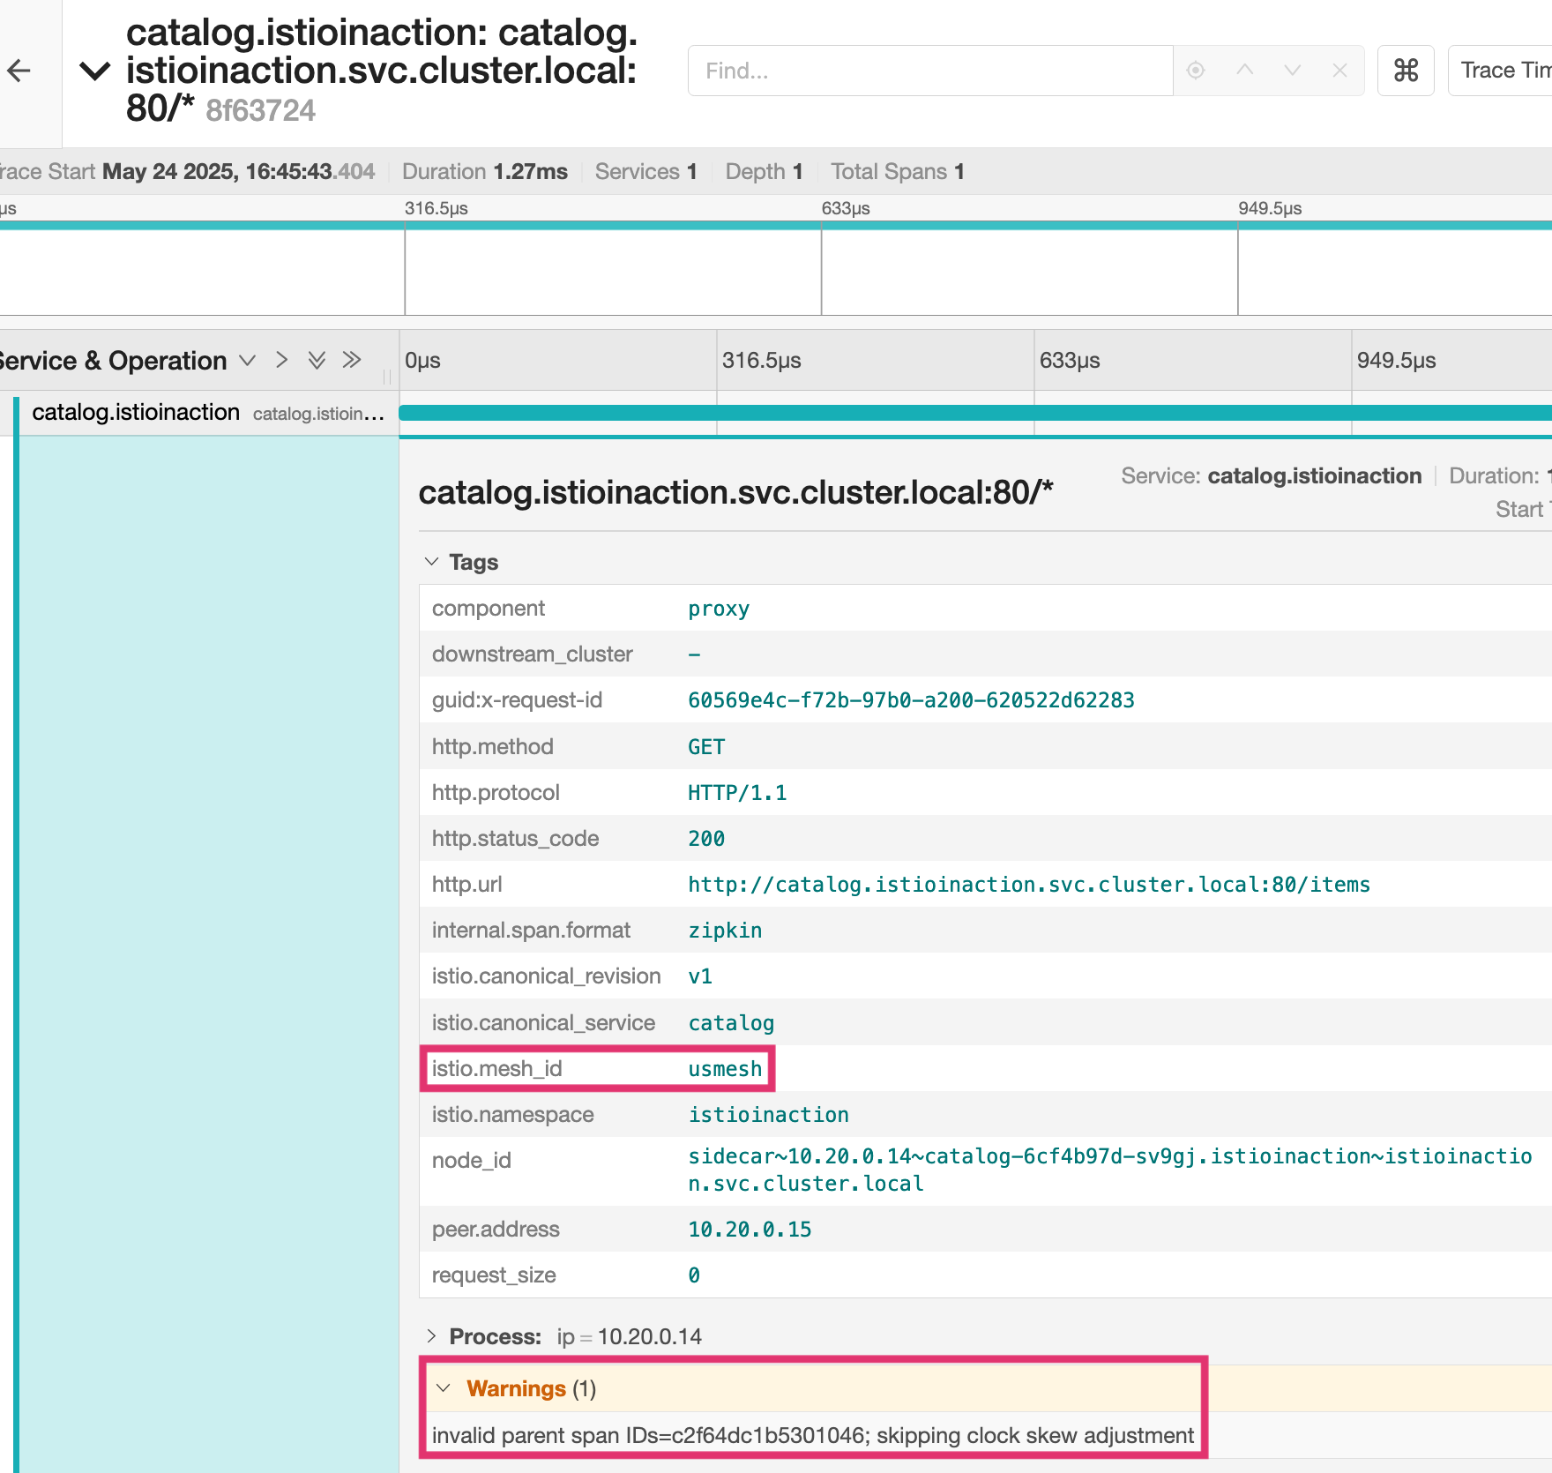Click the span detail title catalog.istioinaction.svc.cluster.local:80/*

[x=735, y=492]
